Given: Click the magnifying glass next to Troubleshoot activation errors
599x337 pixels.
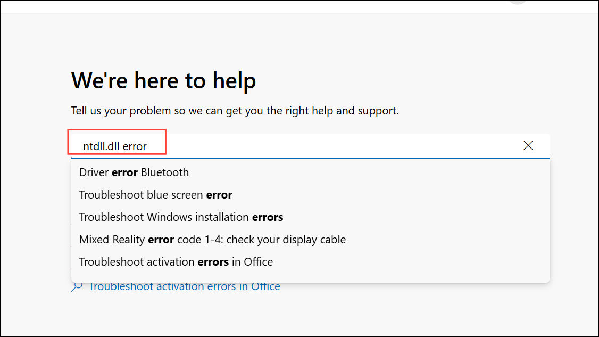Looking at the screenshot, I should pos(76,286).
